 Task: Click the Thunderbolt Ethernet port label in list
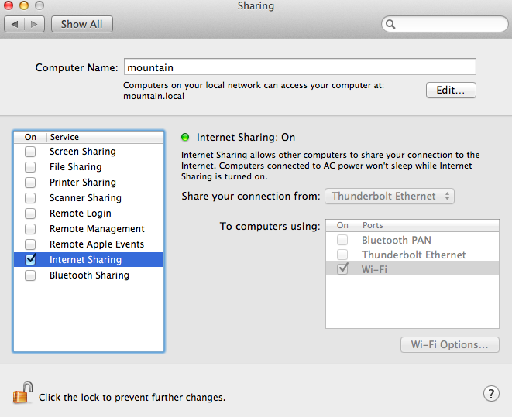tap(414, 255)
